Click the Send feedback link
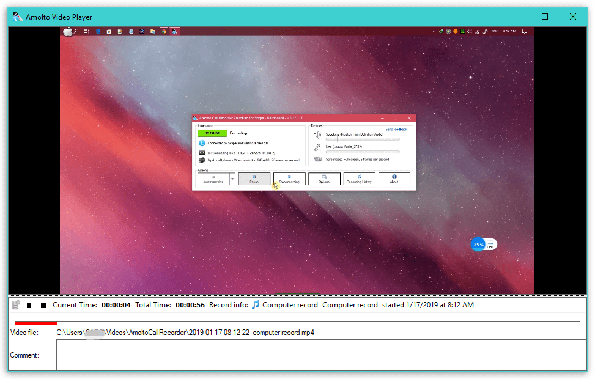Viewport: 595px width, 379px height. pos(397,129)
